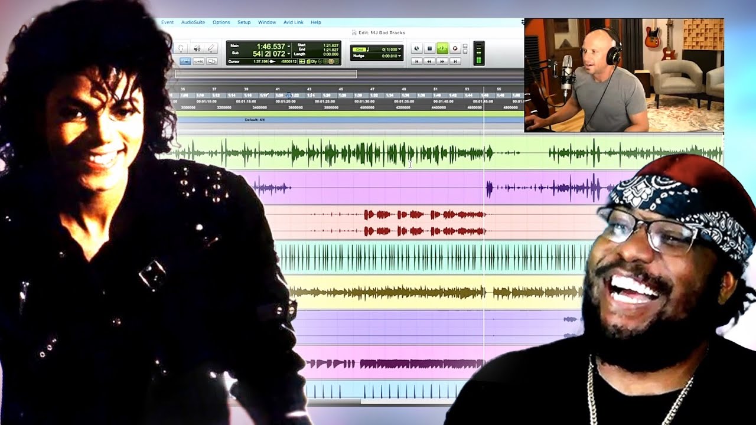
Task: Toggle the blue highlighted edit-mode button under Grabber
Action: point(185,61)
